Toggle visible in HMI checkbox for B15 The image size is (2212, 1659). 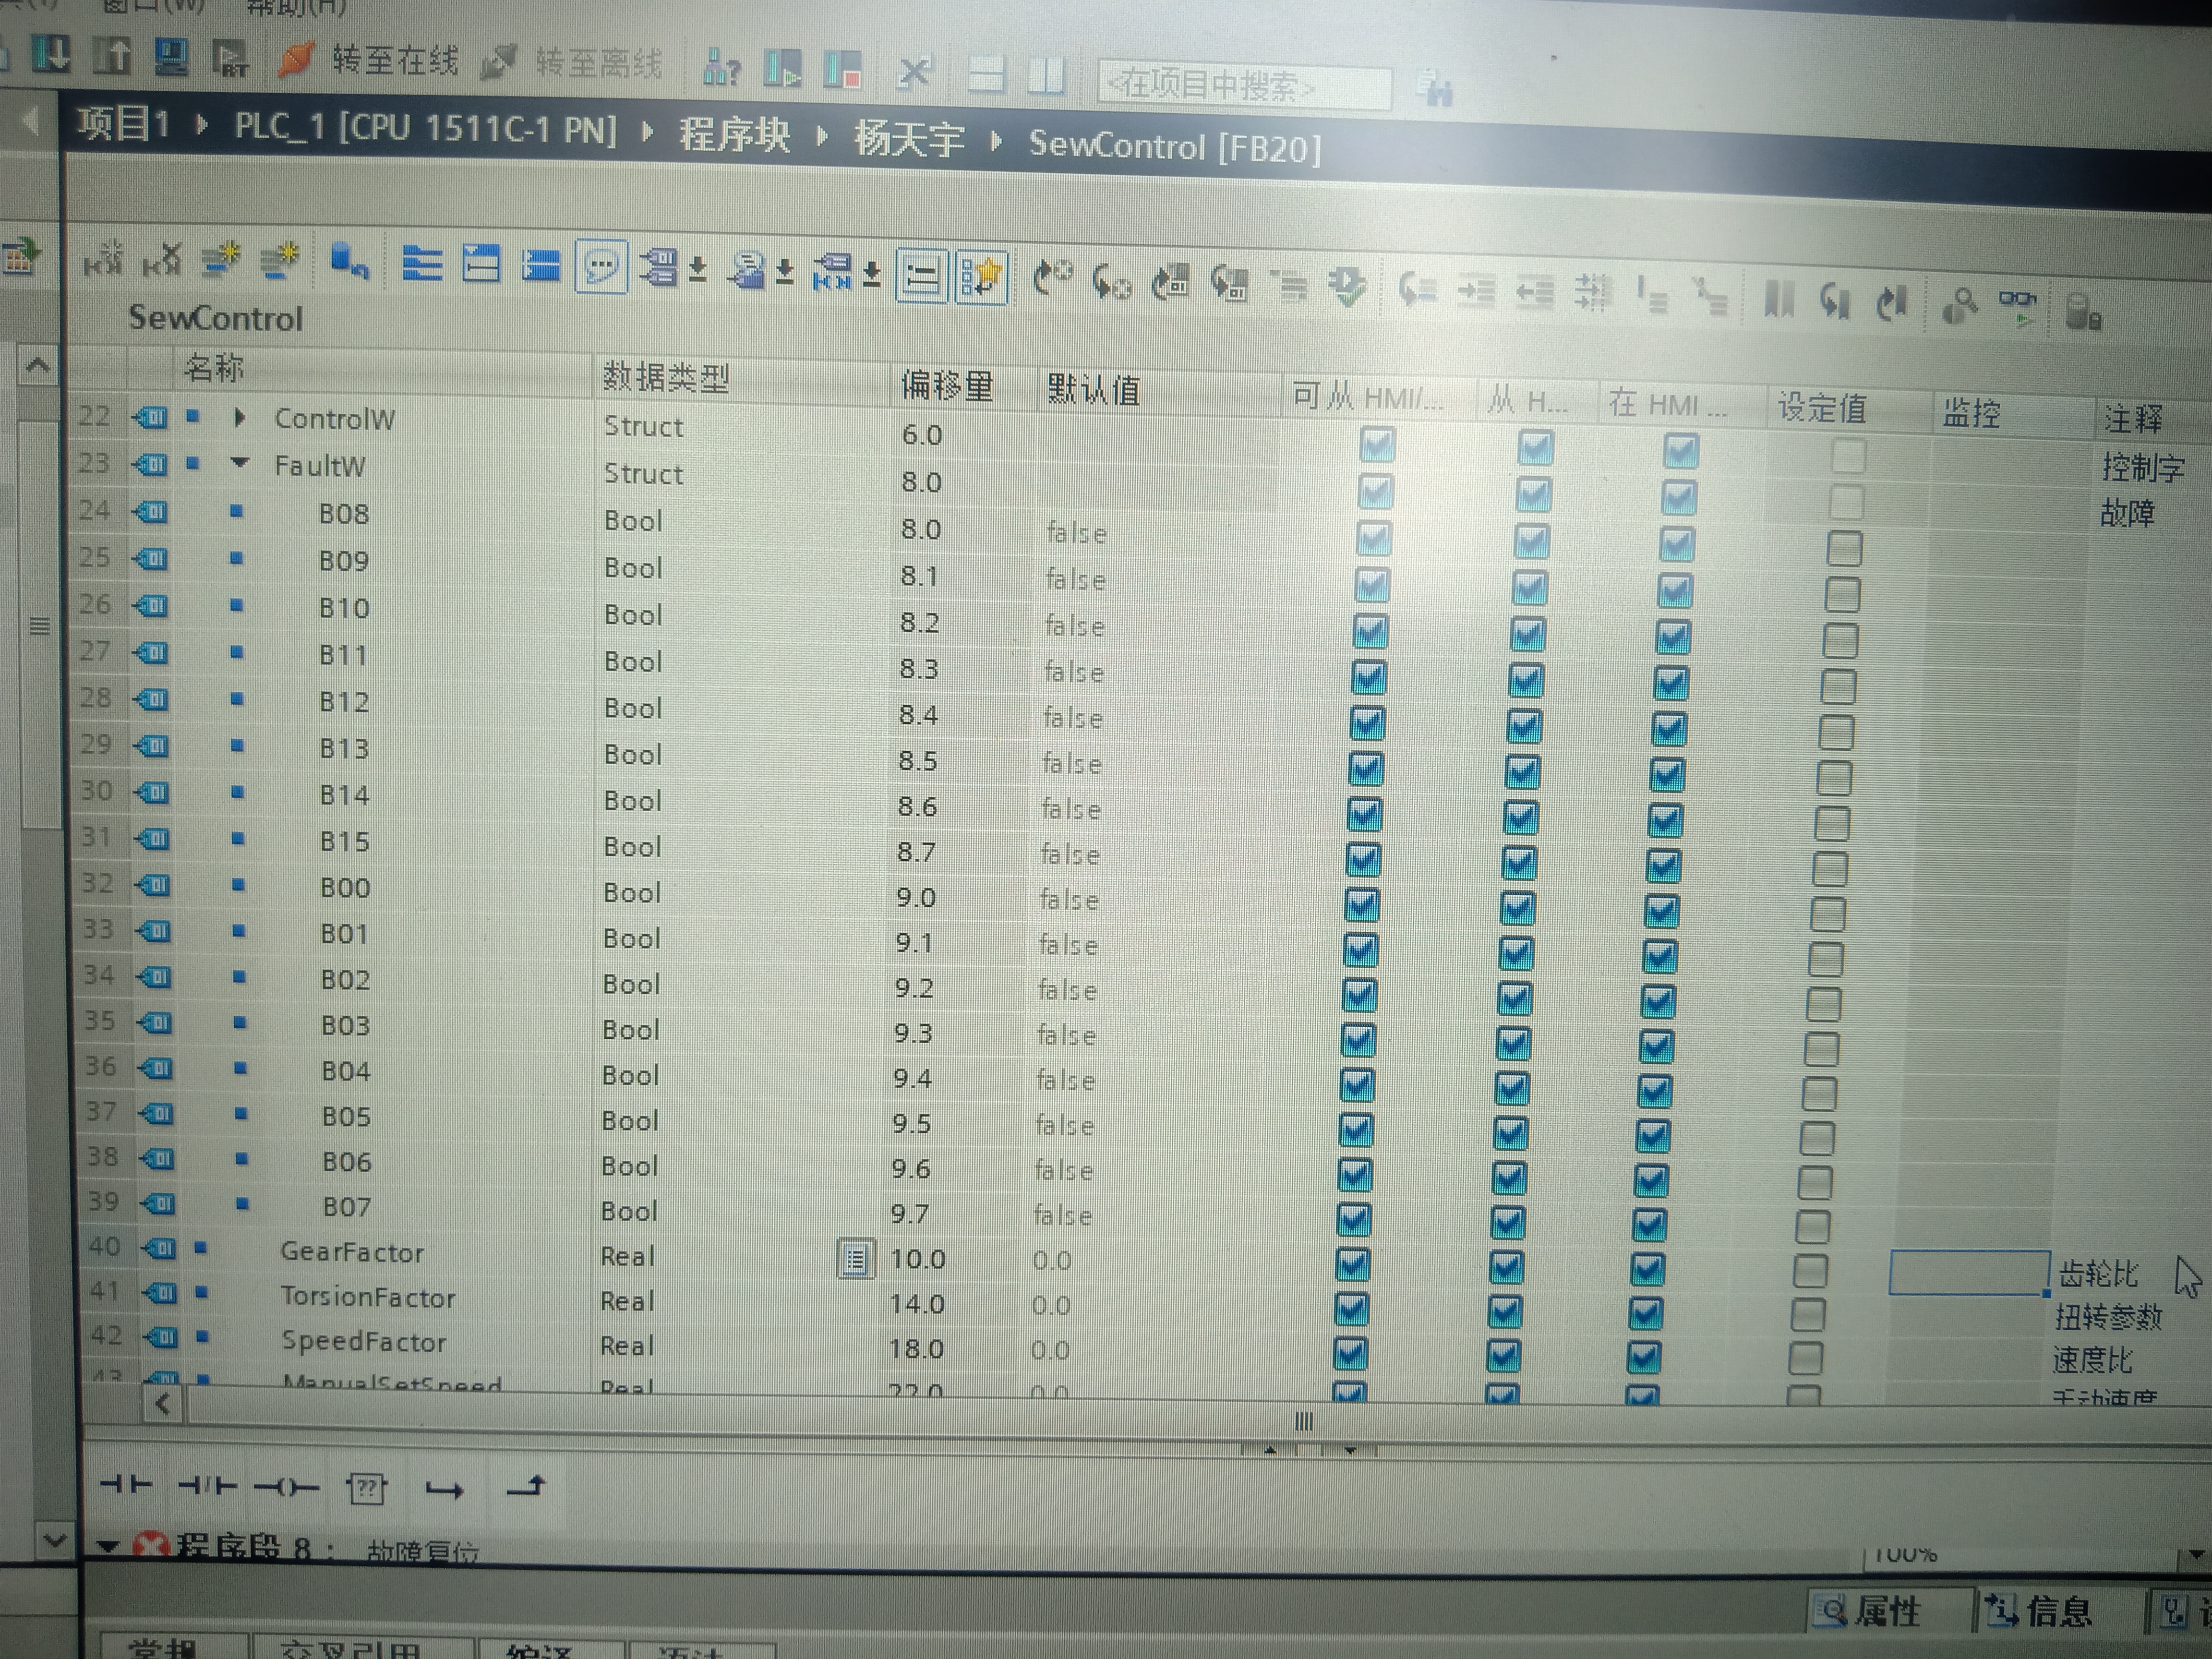[1664, 865]
